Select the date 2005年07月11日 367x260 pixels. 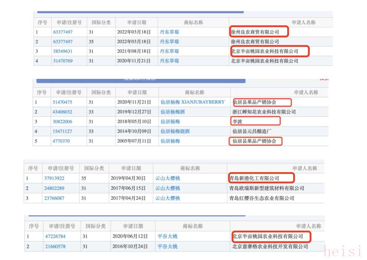[134, 141]
